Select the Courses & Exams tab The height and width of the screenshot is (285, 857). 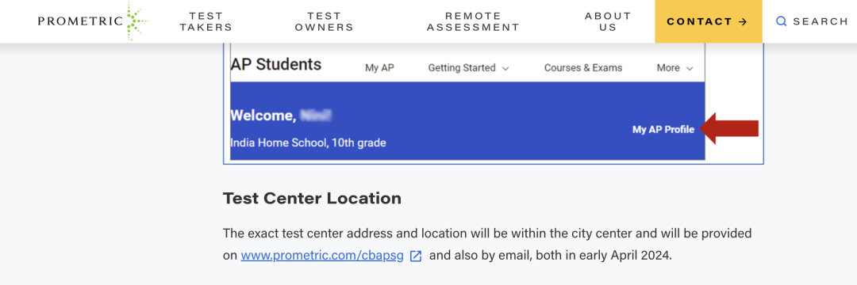583,68
